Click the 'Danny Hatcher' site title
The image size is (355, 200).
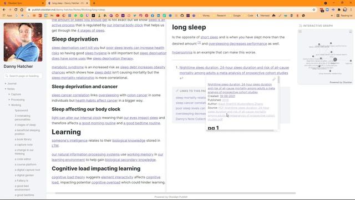coord(18,67)
